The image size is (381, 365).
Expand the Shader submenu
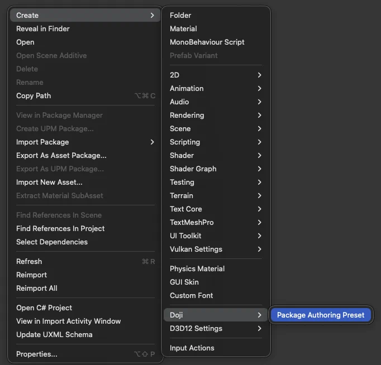coord(216,155)
